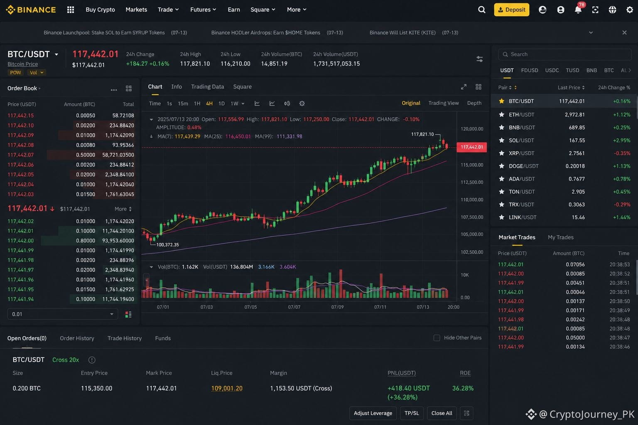This screenshot has height=425, width=638.
Task: Open the top bar settings gear
Action: (630, 10)
